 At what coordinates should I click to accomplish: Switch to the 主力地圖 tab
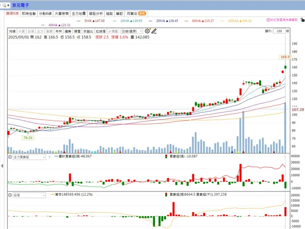(79, 14)
